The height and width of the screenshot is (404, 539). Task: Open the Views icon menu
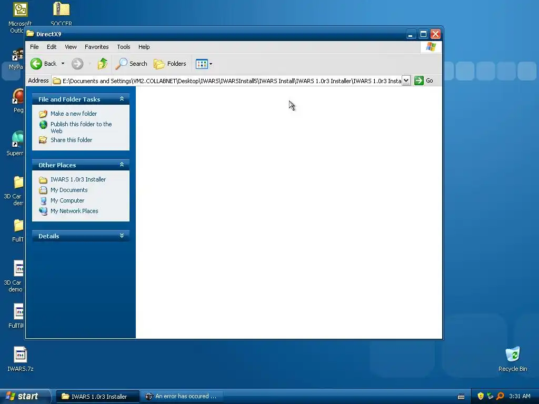(x=204, y=64)
